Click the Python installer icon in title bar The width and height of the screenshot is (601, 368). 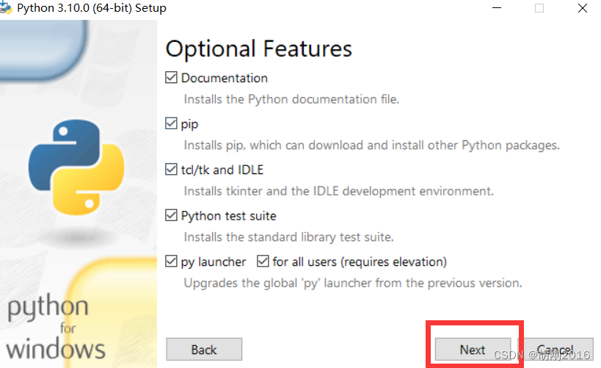[5, 7]
